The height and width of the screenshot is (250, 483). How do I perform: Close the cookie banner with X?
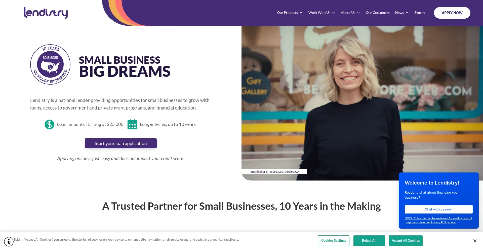(x=475, y=241)
